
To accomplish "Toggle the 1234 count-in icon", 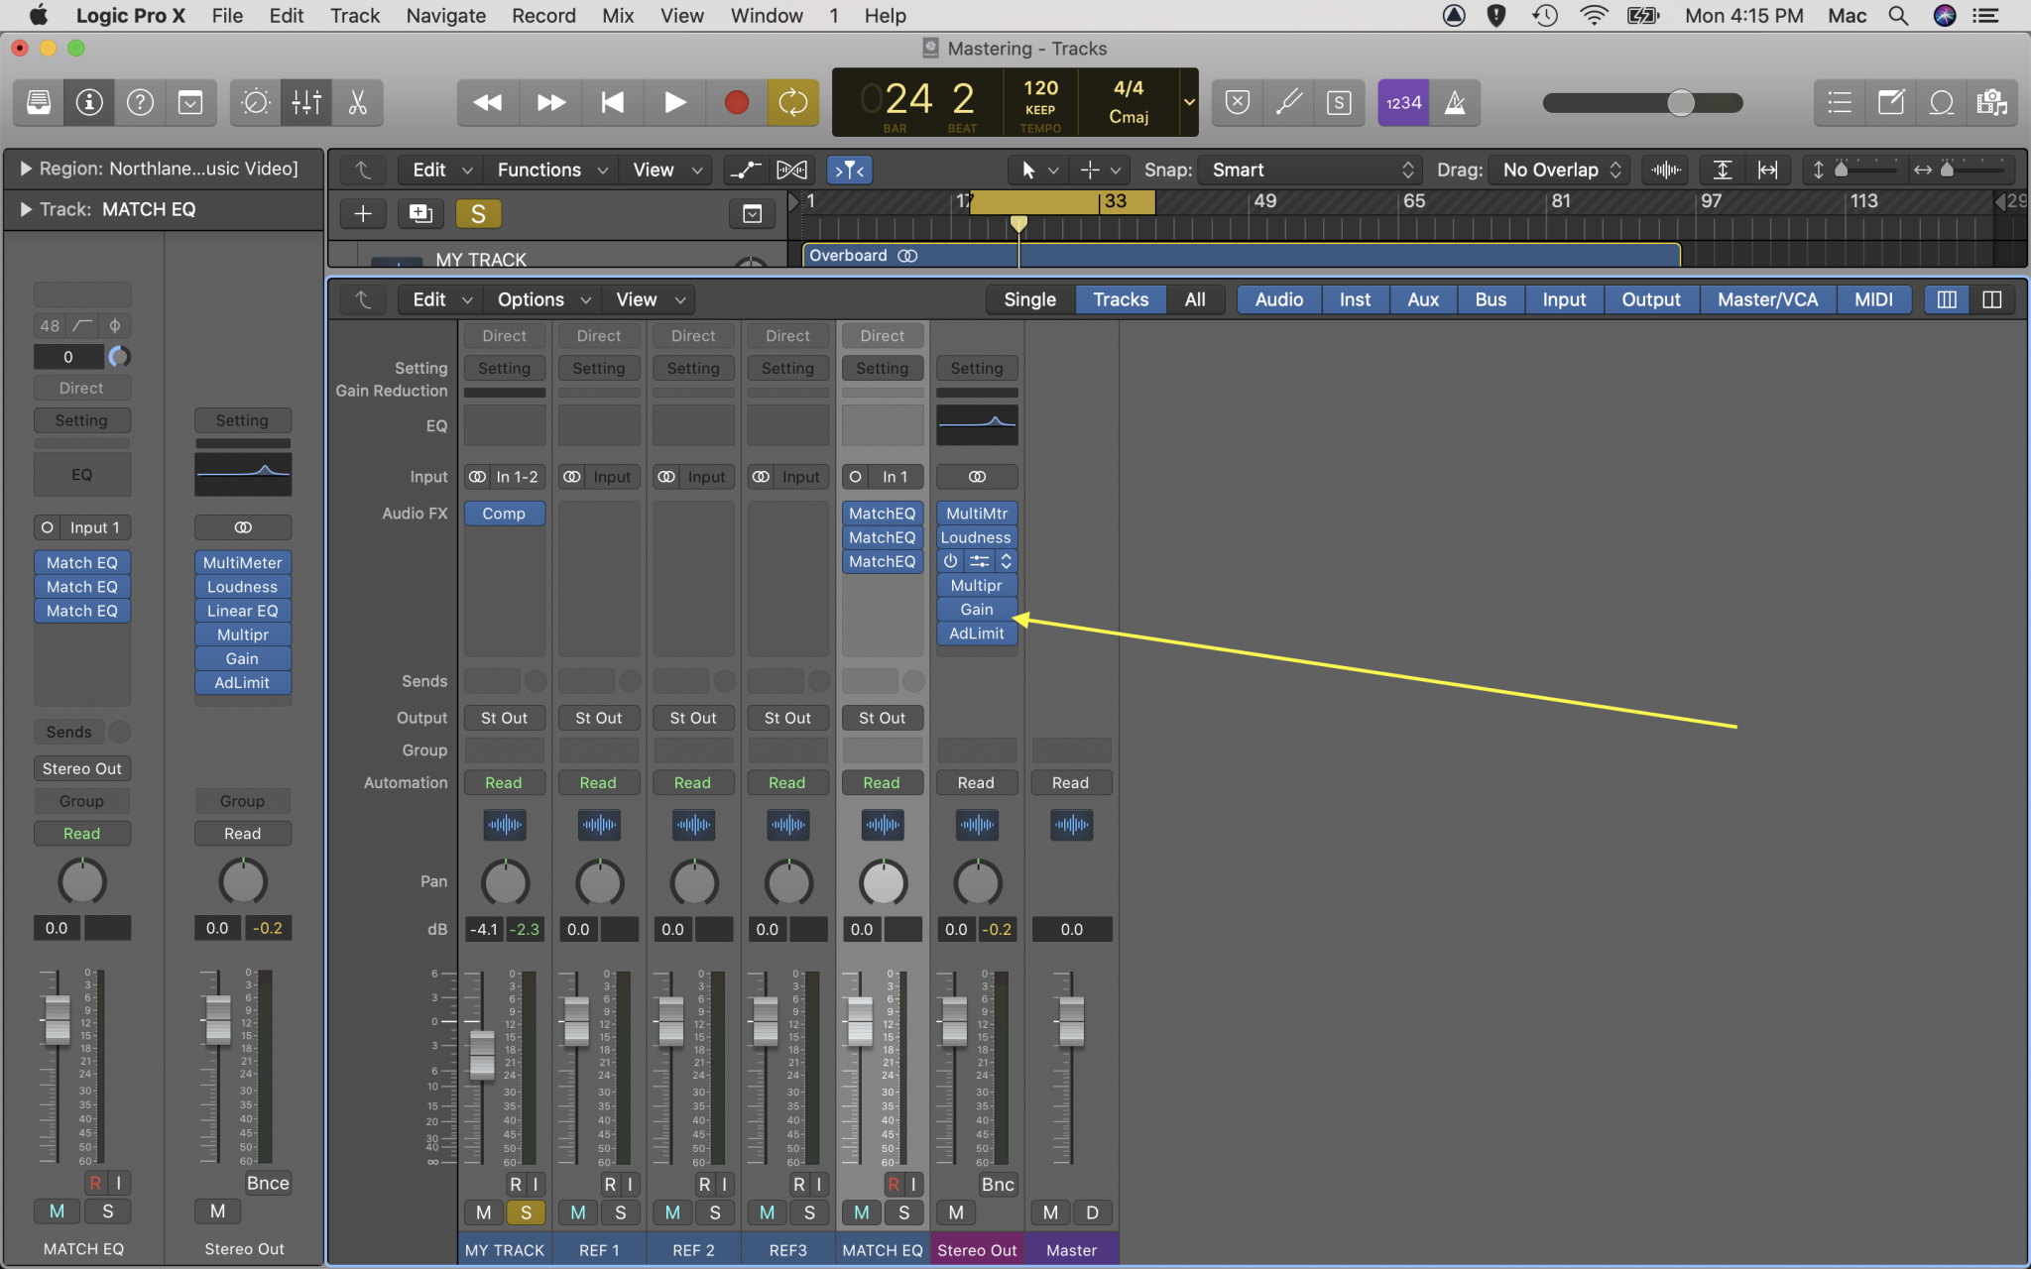I will pyautogui.click(x=1401, y=102).
